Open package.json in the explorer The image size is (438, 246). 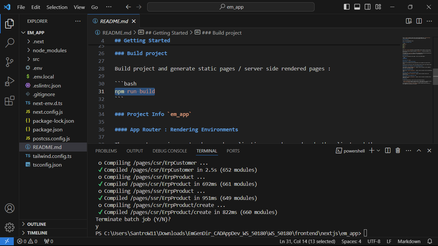pyautogui.click(x=53, y=130)
